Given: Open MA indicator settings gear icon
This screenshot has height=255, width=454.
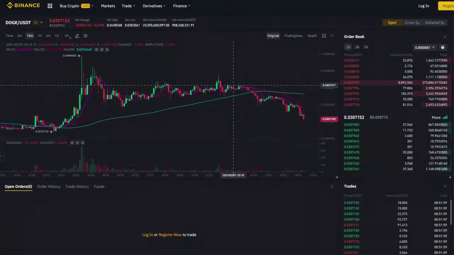Looking at the screenshot, I should (102, 50).
